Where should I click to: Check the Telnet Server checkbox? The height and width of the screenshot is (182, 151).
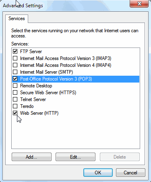[x=15, y=99]
